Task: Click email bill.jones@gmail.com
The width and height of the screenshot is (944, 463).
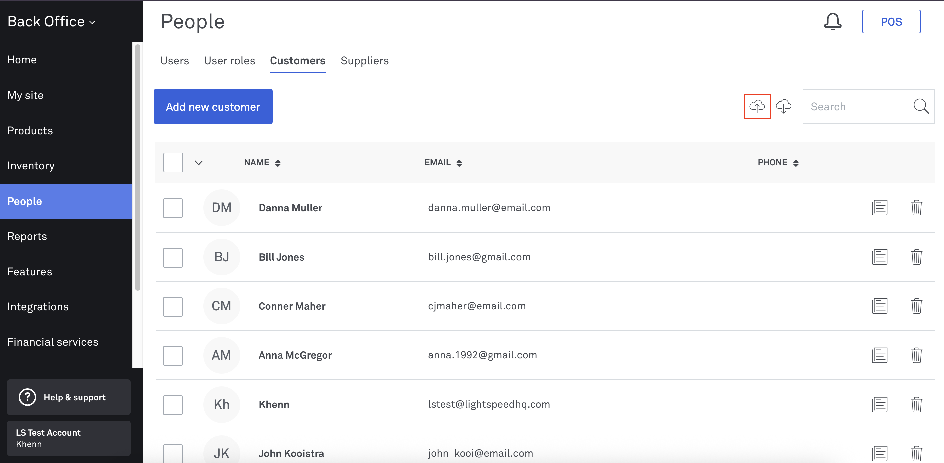Action: (x=479, y=257)
